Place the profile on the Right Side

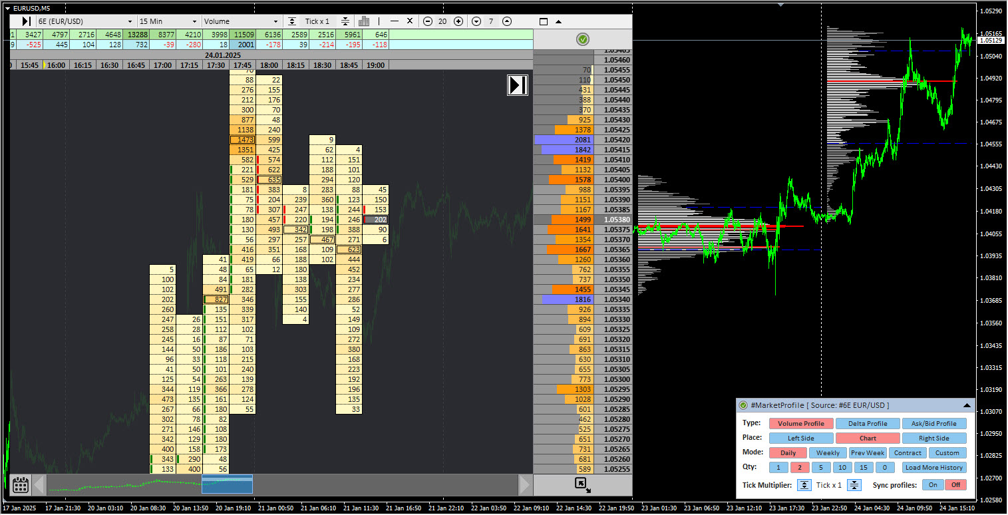[x=933, y=438]
